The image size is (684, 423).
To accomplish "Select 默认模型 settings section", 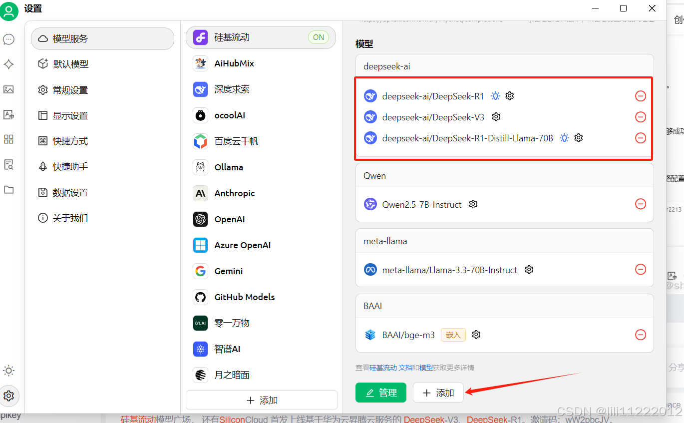I will point(102,64).
